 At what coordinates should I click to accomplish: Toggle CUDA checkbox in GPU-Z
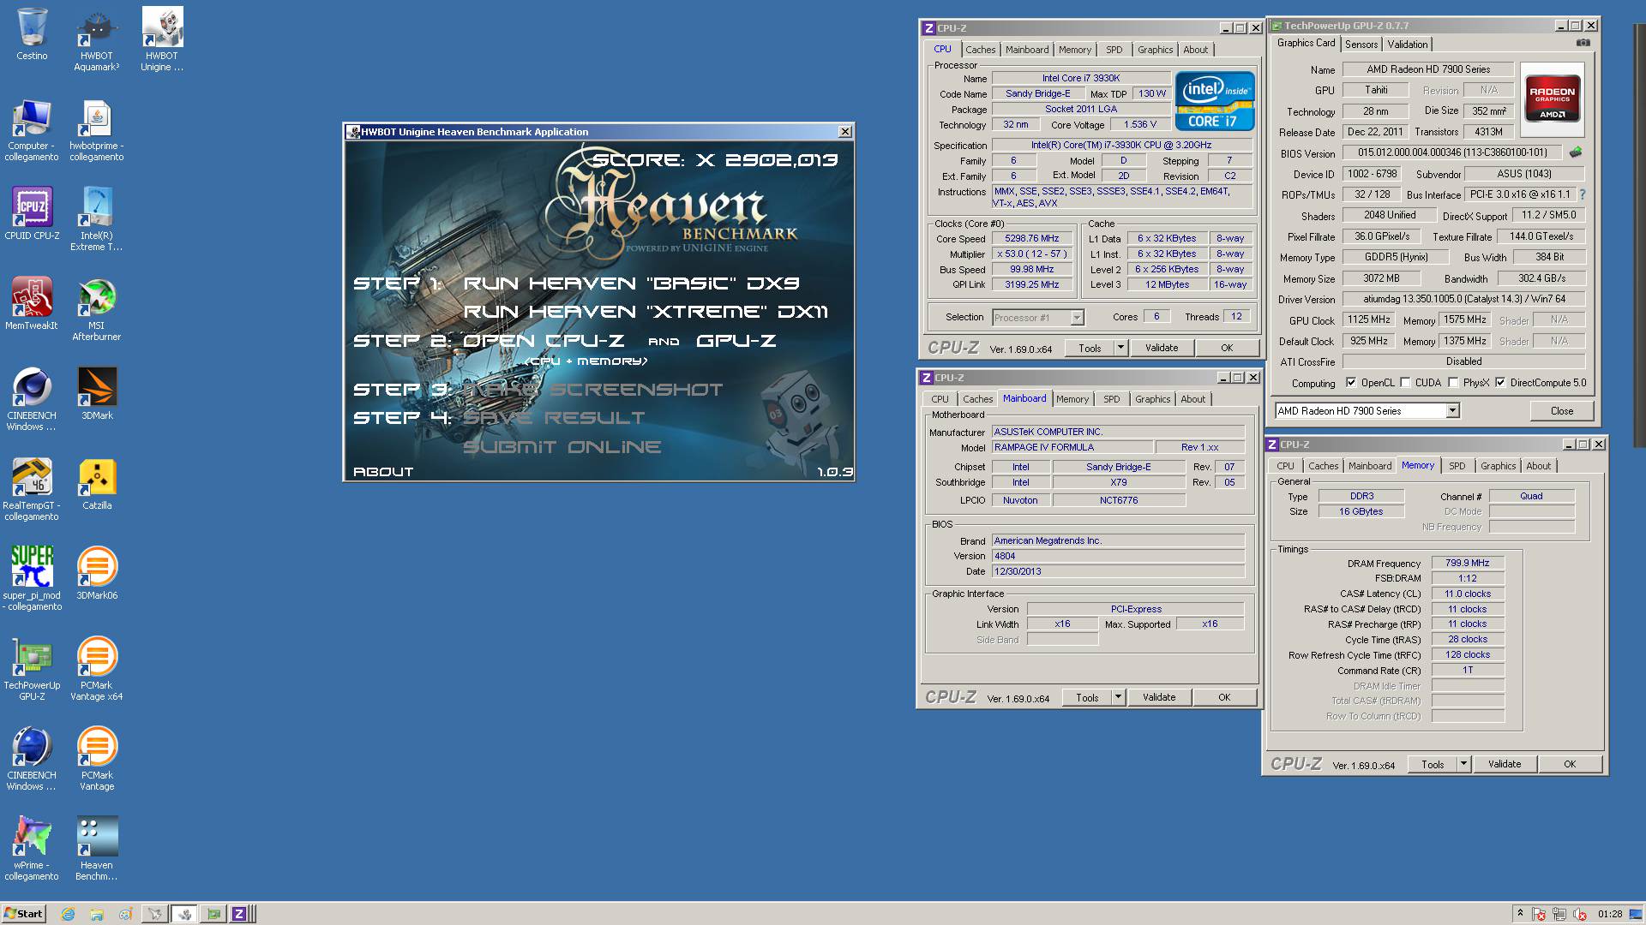coord(1405,383)
